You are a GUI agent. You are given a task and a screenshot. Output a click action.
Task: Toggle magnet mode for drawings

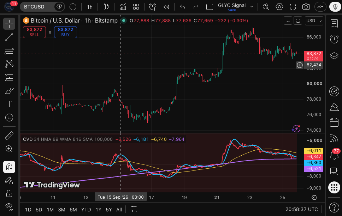(9, 167)
